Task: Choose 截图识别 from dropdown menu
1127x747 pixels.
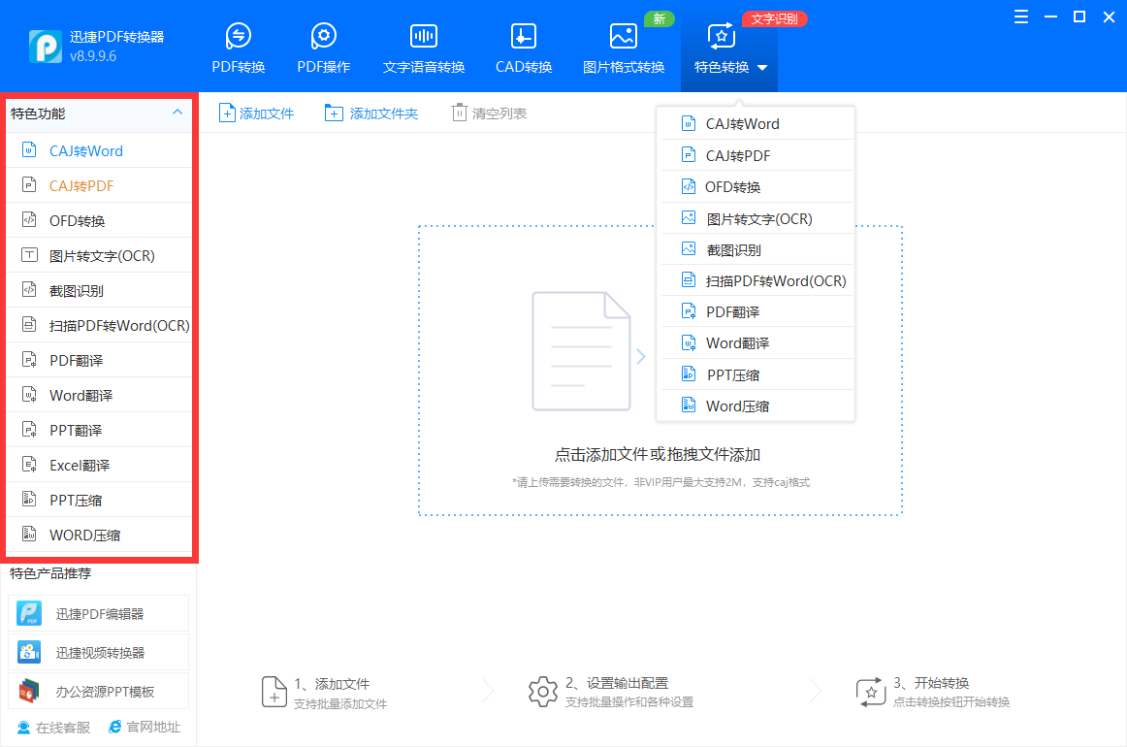Action: tap(756, 249)
